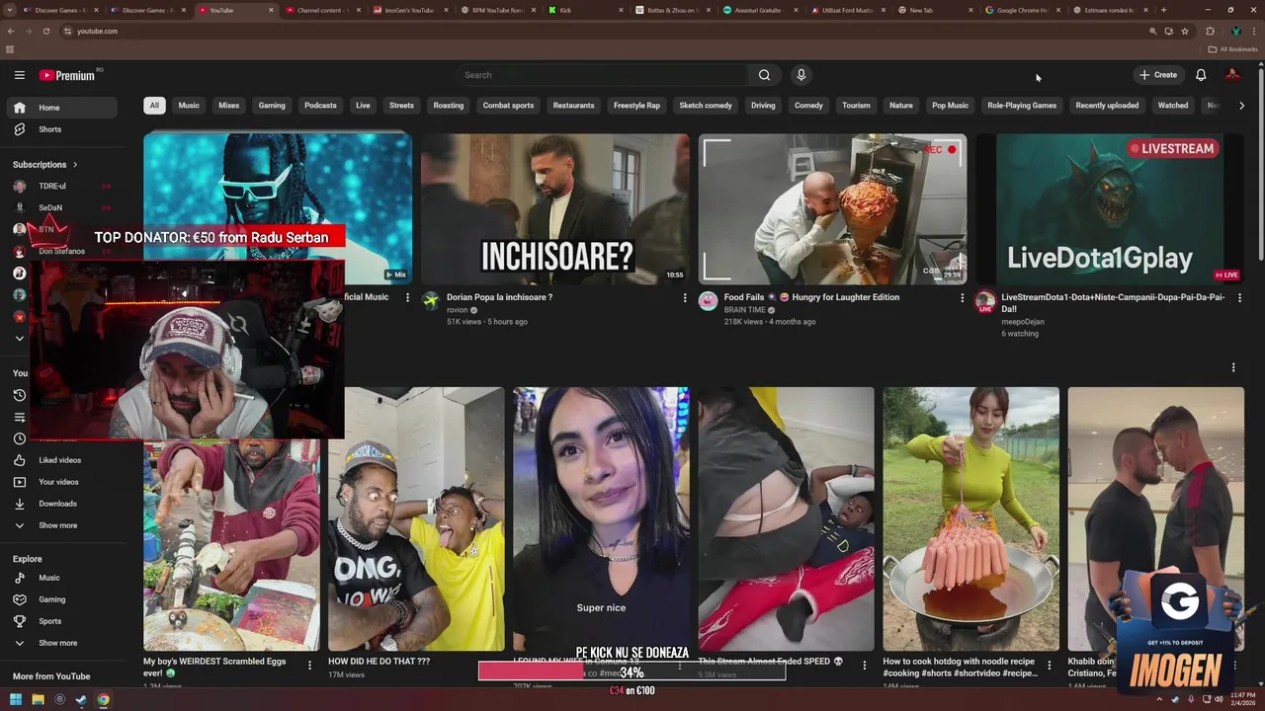Open the account avatar menu
The height and width of the screenshot is (711, 1265).
pos(1232,75)
